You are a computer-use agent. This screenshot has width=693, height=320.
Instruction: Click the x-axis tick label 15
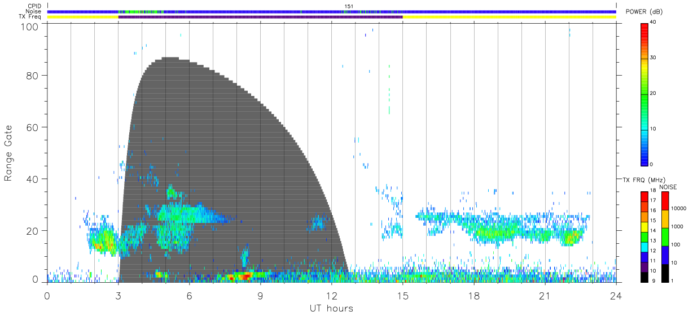(402, 296)
